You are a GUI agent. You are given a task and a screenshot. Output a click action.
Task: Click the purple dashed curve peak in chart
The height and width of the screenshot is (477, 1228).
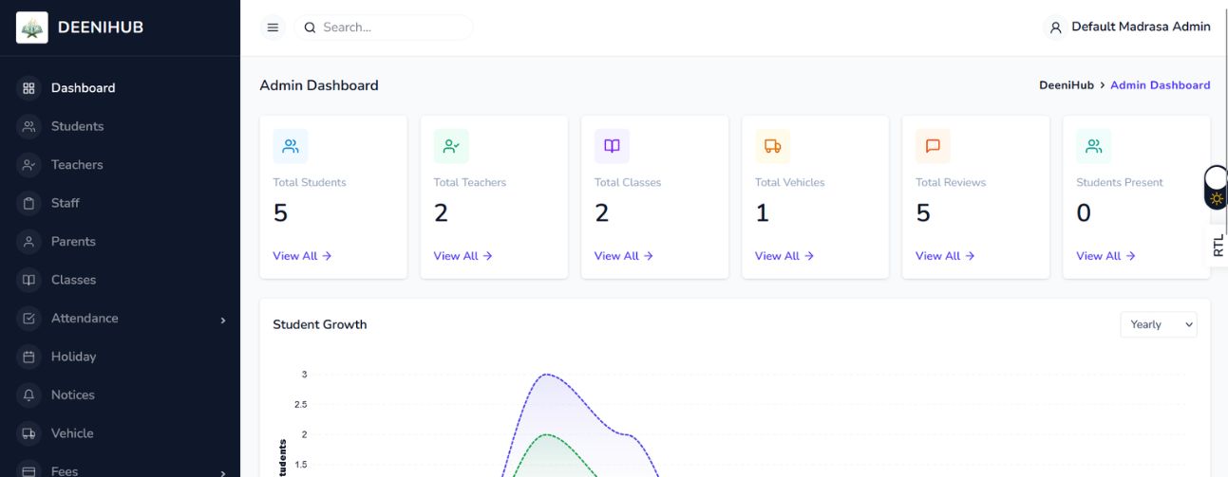546,374
